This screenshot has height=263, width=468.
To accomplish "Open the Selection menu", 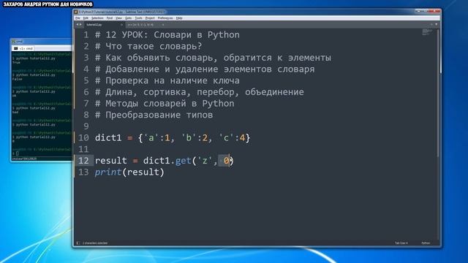I will coord(97,18).
